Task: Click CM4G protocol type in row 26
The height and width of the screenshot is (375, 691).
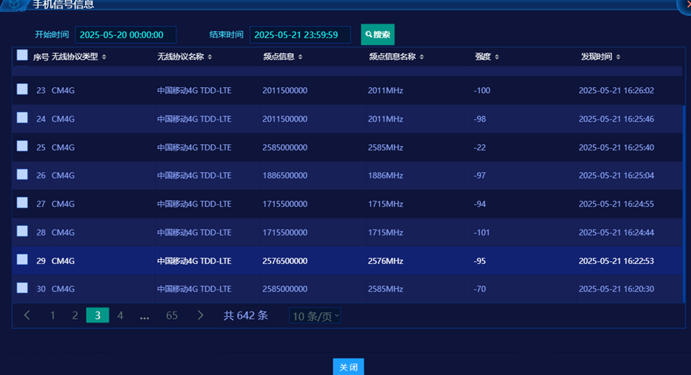Action: pyautogui.click(x=63, y=176)
